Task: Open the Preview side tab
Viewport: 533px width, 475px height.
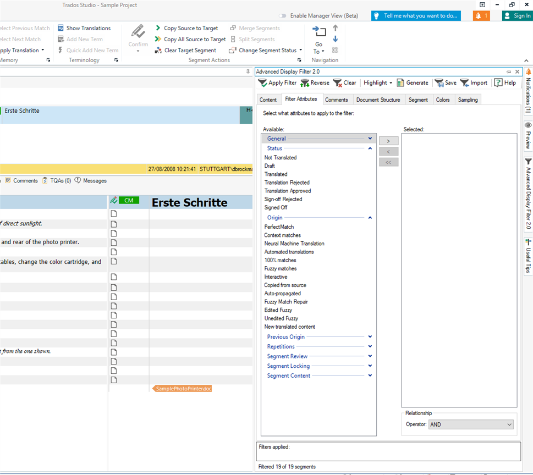Action: coord(528,136)
